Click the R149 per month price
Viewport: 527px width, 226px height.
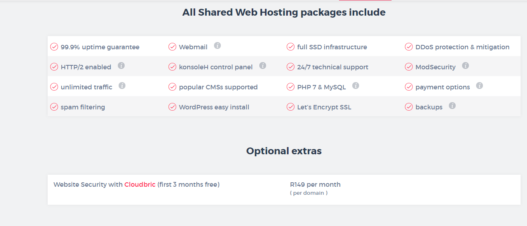pos(315,185)
